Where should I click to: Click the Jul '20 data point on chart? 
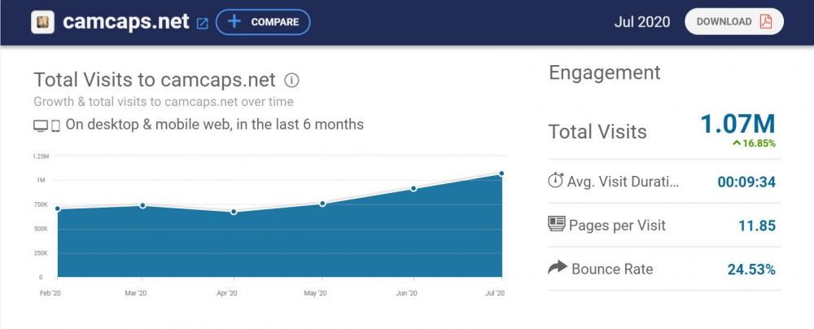501,173
